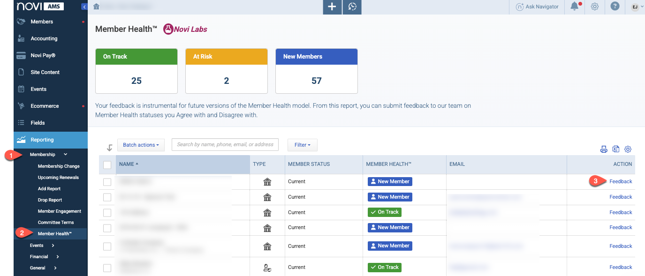Click the On Track summary card
The image size is (645, 276).
[137, 71]
